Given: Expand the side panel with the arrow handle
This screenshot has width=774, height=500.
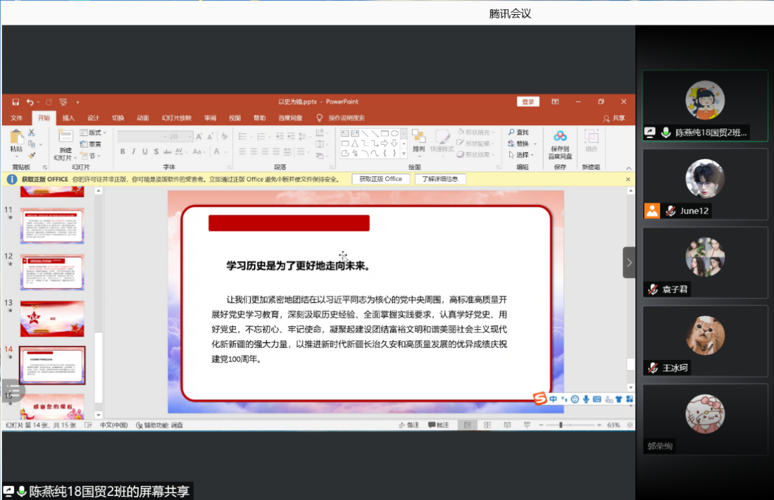Looking at the screenshot, I should [x=628, y=262].
